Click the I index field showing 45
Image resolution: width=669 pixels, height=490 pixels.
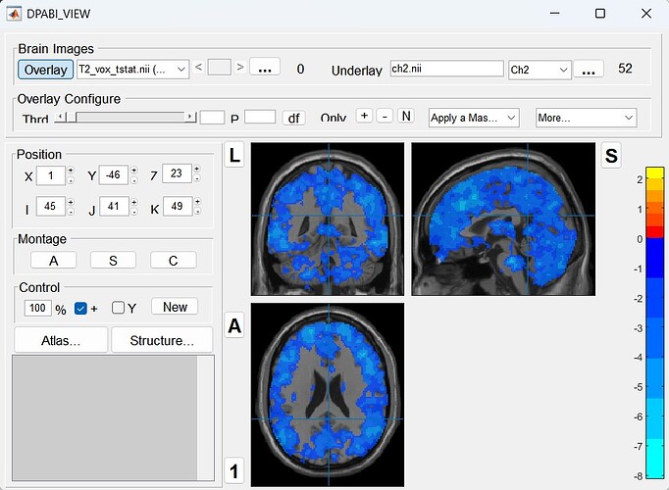click(50, 206)
